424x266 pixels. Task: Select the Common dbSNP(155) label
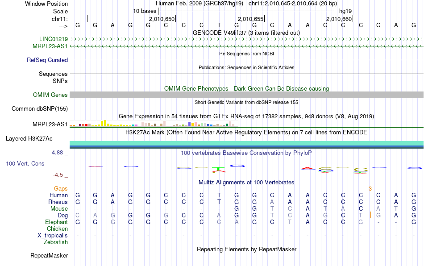coord(40,108)
